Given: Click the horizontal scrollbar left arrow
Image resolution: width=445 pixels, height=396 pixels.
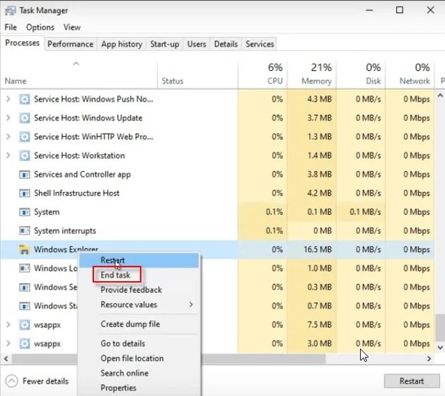Looking at the screenshot, I should coord(6,358).
